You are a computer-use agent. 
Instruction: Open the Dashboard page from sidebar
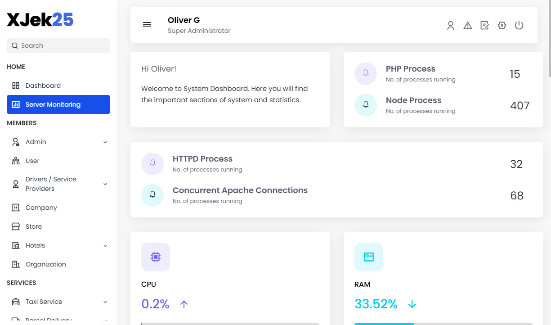coord(43,85)
